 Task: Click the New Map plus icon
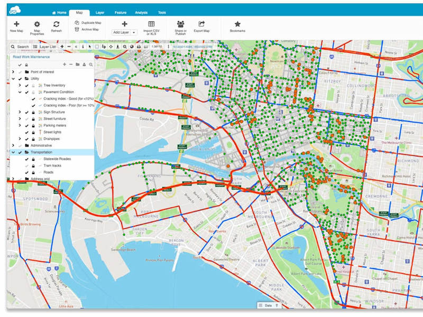(x=16, y=24)
